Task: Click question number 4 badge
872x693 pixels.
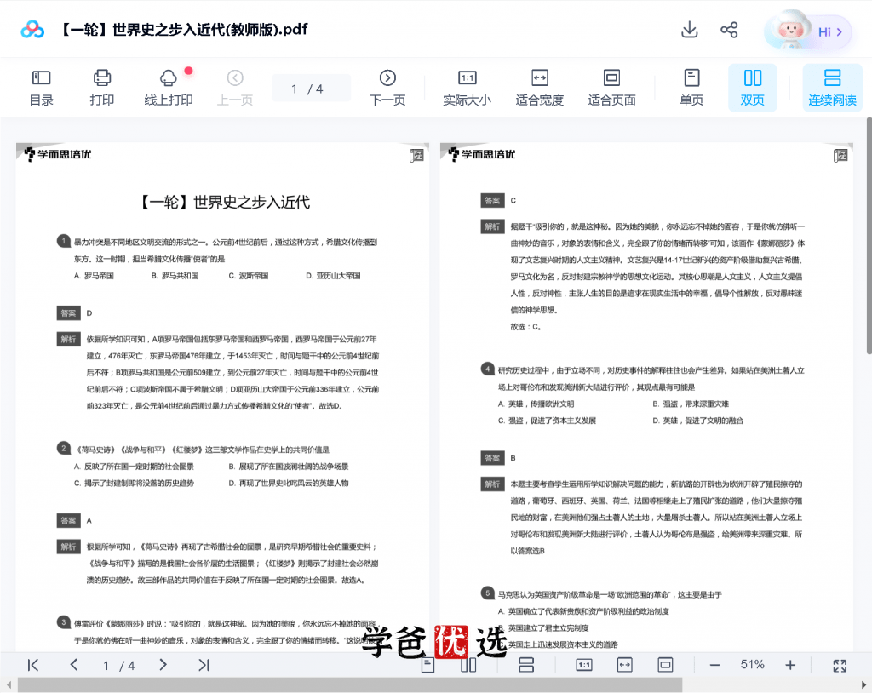Action: (488, 369)
